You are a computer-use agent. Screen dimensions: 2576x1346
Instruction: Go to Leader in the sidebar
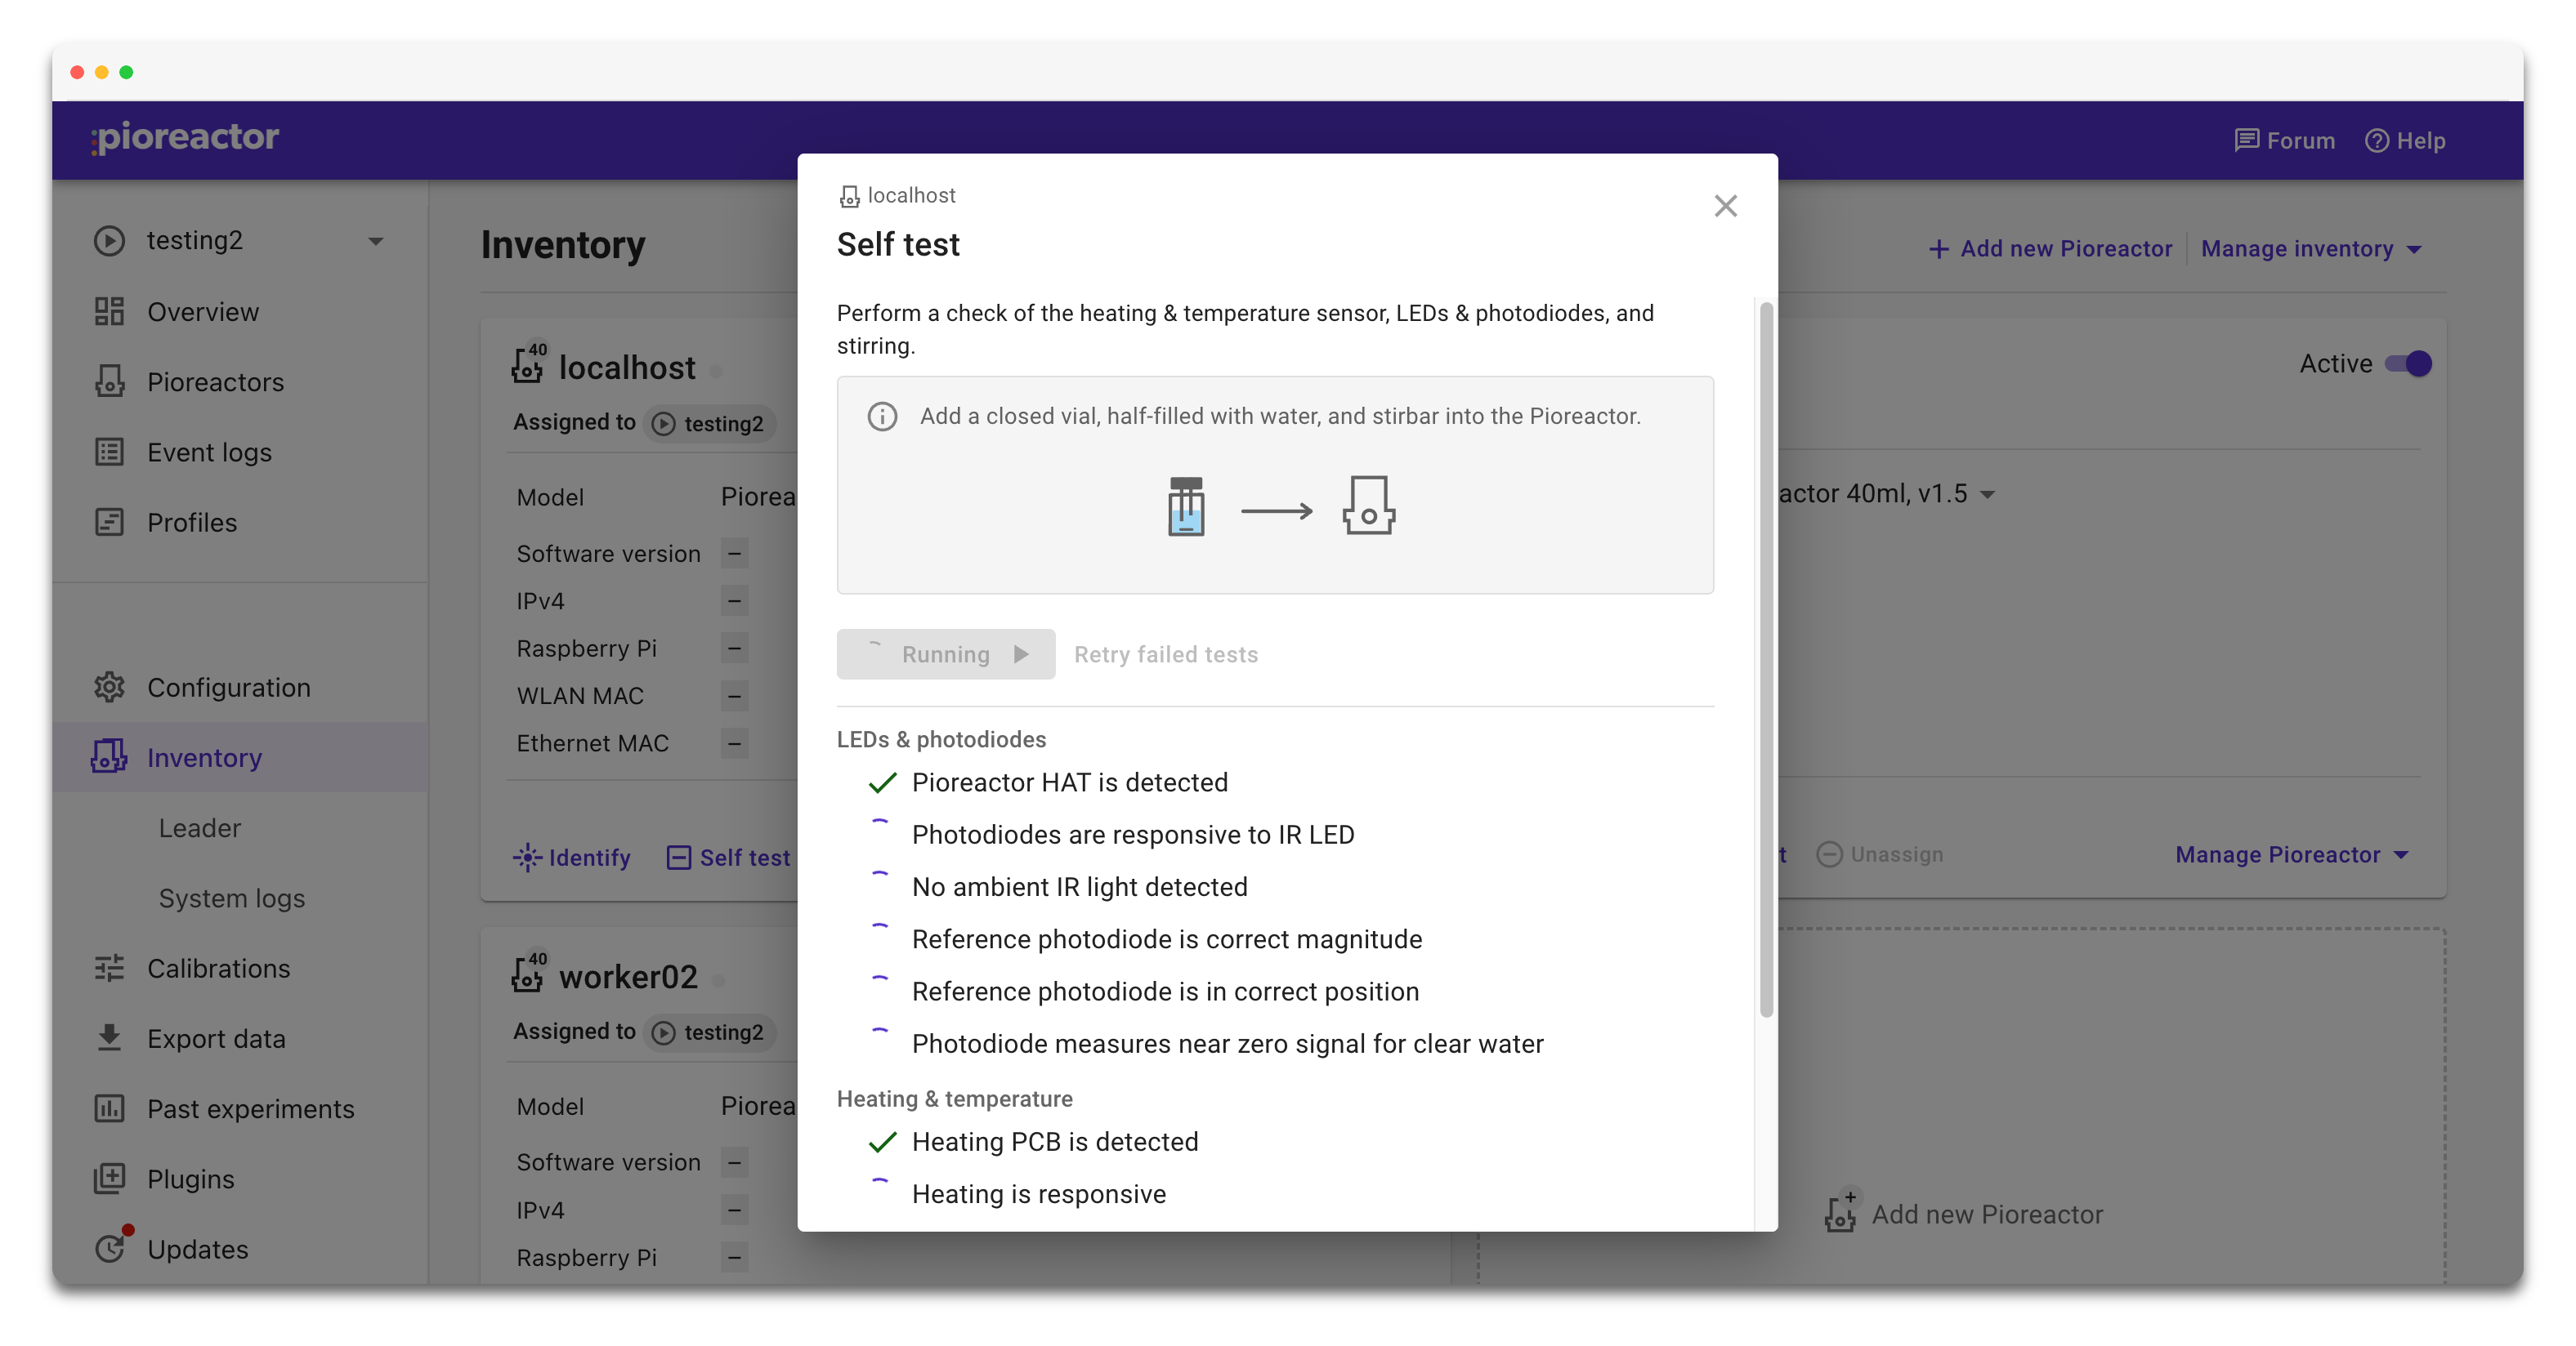point(200,827)
